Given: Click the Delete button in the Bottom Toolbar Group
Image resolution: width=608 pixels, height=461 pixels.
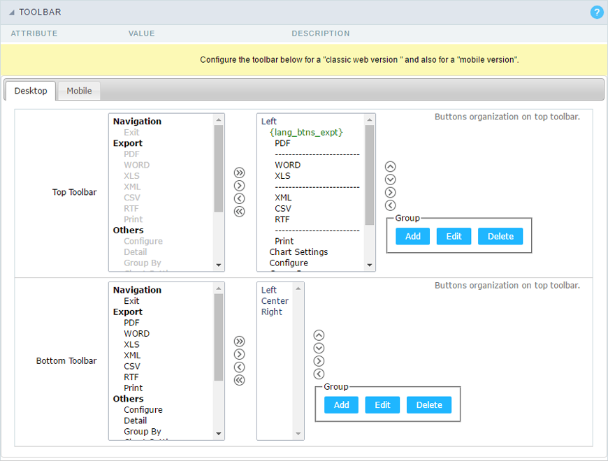Looking at the screenshot, I should coord(428,404).
